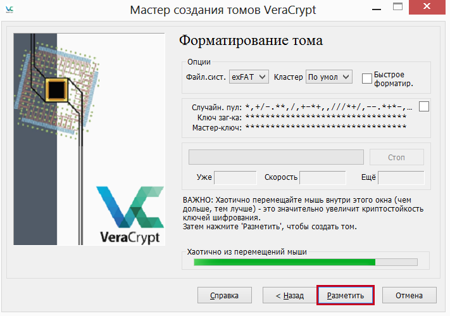Click the empty formatting progress bar
Screen dimensions: 450x316
pos(276,157)
